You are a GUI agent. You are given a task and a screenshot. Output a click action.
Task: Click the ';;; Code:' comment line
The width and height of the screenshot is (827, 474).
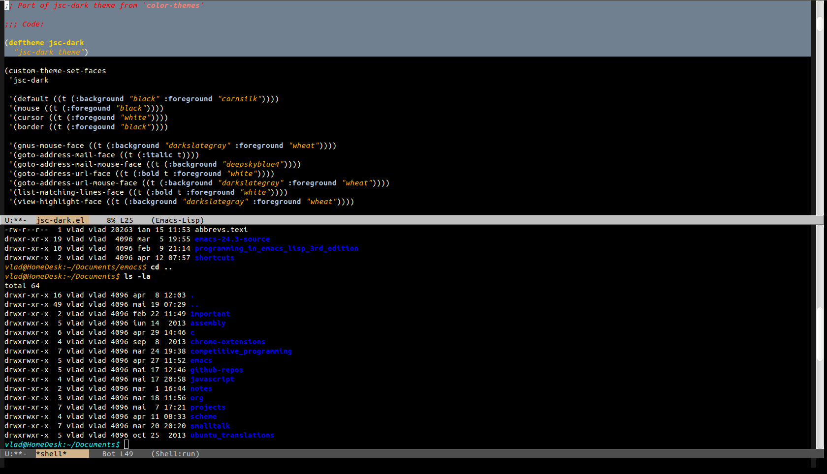pyautogui.click(x=24, y=24)
